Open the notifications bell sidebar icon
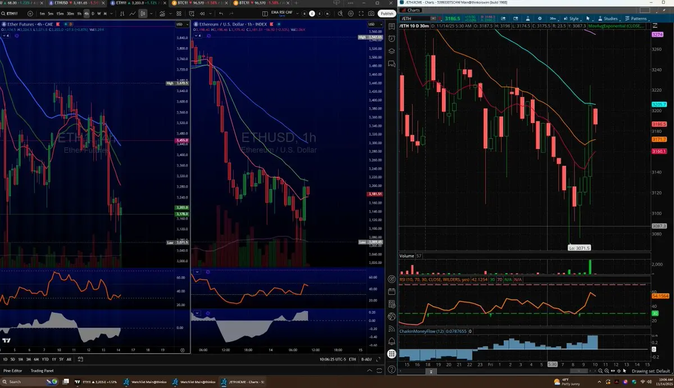674x388 pixels. (x=391, y=341)
